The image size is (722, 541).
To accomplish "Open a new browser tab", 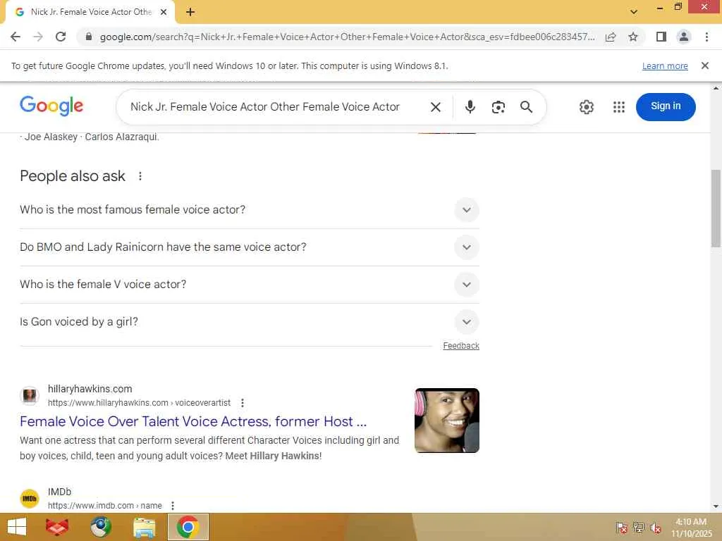I will pyautogui.click(x=190, y=12).
